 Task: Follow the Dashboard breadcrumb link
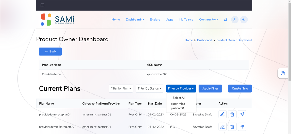click(204, 40)
